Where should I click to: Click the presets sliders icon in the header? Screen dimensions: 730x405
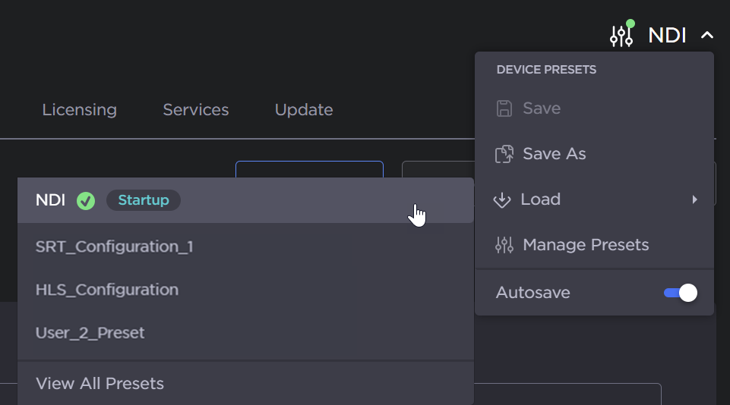621,35
